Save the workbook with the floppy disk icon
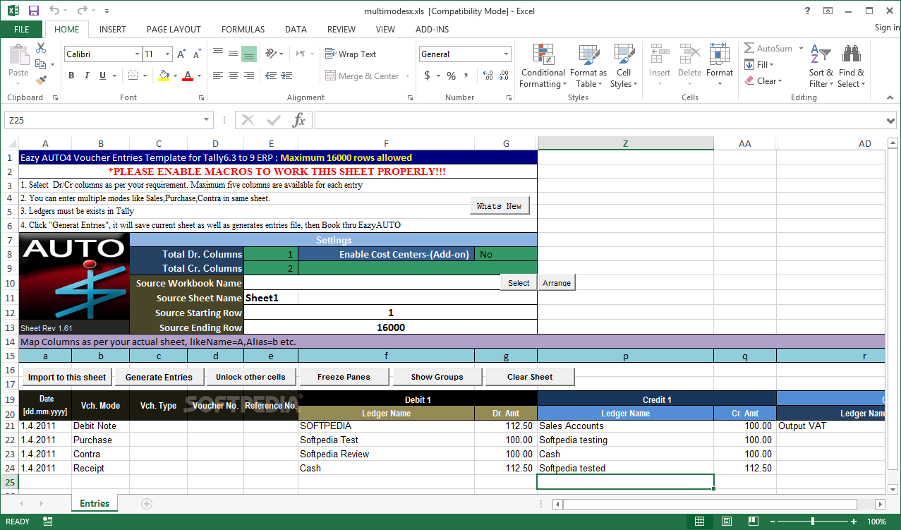This screenshot has height=530, width=901. point(34,11)
